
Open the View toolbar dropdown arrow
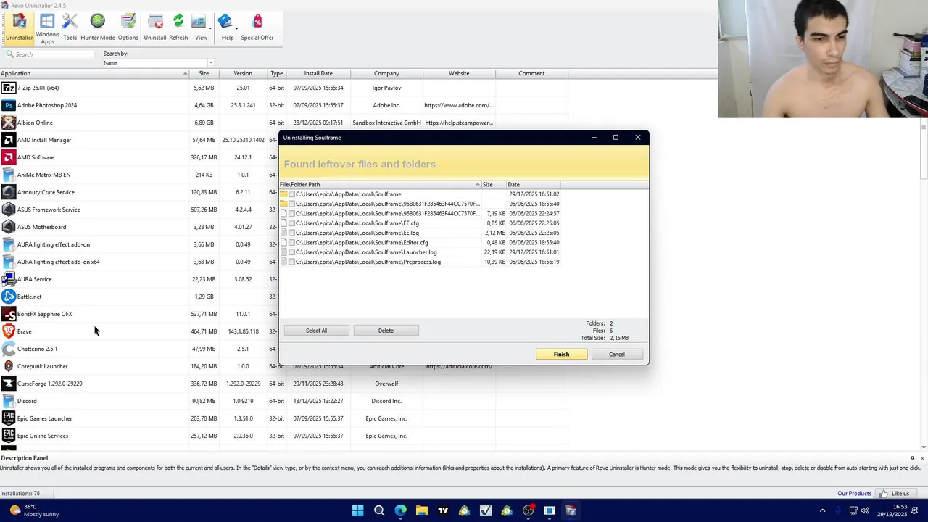[x=210, y=28]
